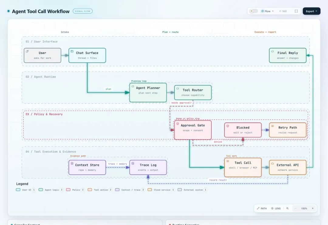Click the Tool Call node list icon
The height and width of the screenshot is (225, 328).
228,161
